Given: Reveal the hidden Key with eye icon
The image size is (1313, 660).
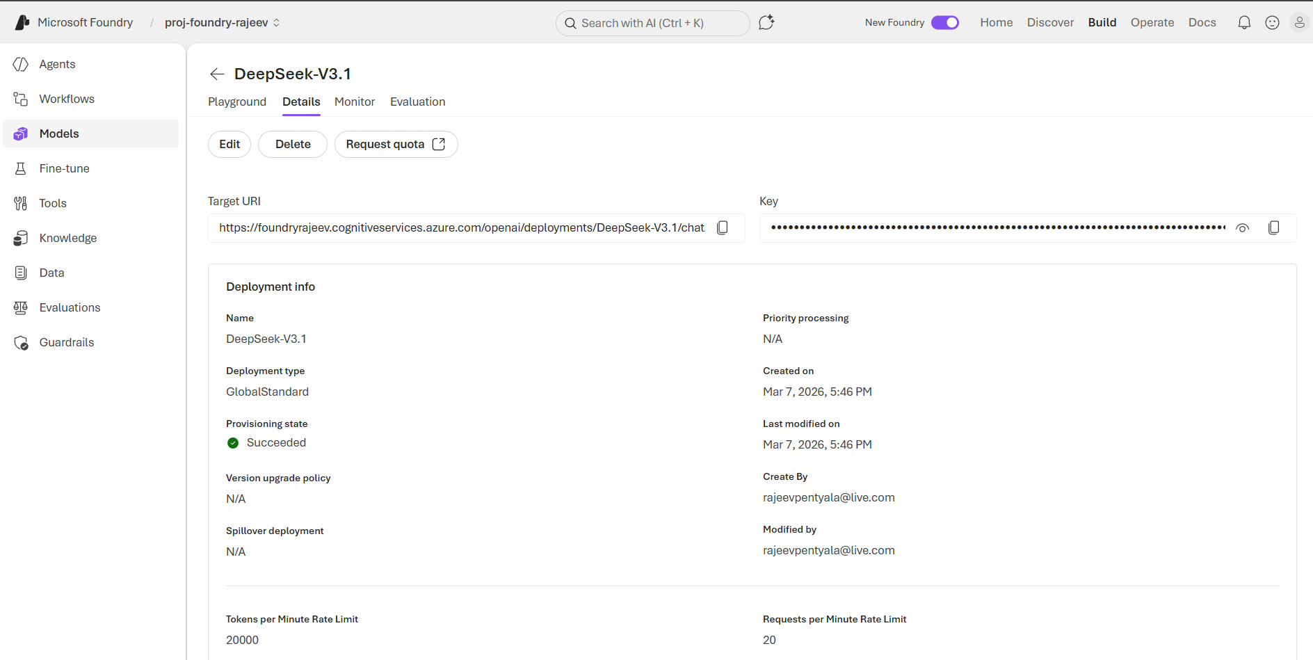Looking at the screenshot, I should (1242, 228).
